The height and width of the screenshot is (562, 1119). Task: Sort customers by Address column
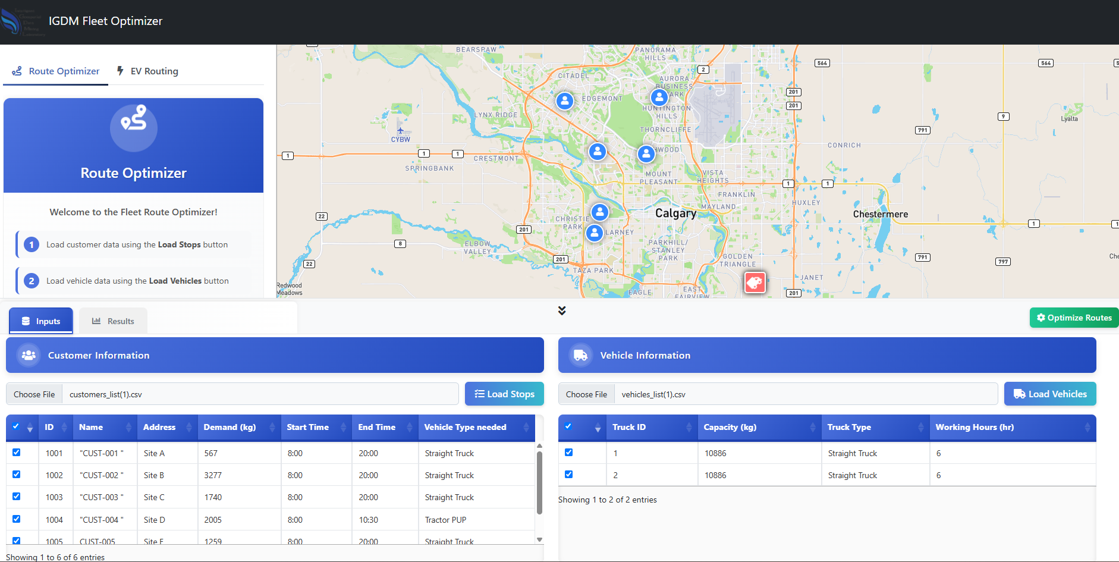point(167,427)
